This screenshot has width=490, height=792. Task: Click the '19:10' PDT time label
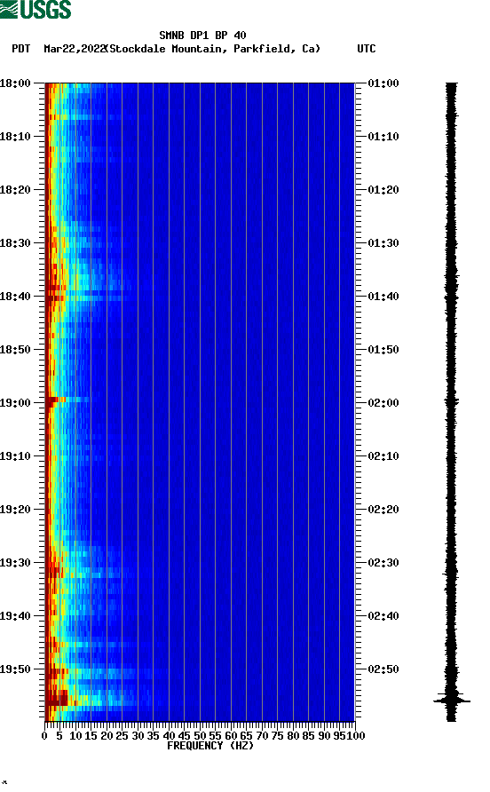15,456
